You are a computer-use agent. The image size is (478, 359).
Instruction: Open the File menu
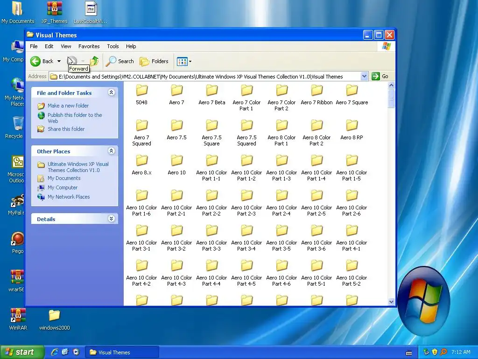point(34,46)
